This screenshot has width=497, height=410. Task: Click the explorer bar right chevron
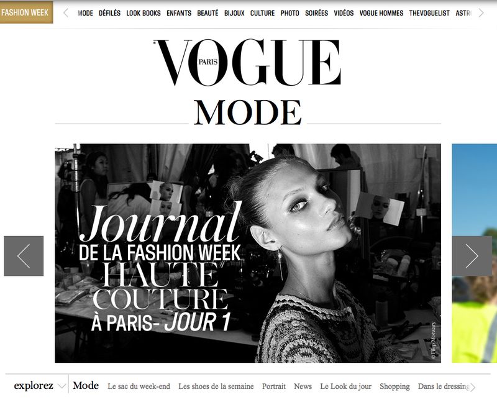click(473, 387)
